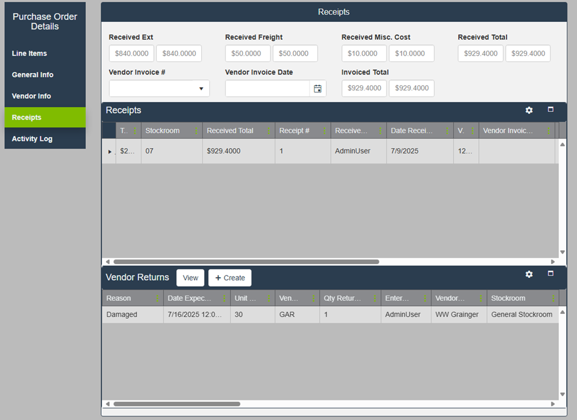The image size is (577, 420).
Task: Click the Vendor Invoice Date input field
Action: [267, 89]
